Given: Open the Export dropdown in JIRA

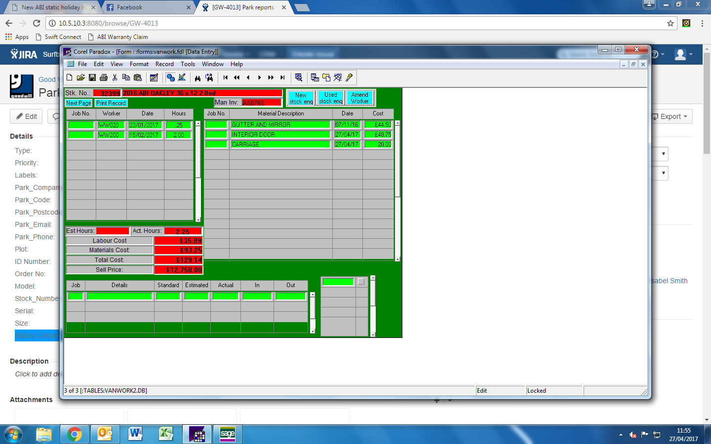Looking at the screenshot, I should tap(670, 116).
